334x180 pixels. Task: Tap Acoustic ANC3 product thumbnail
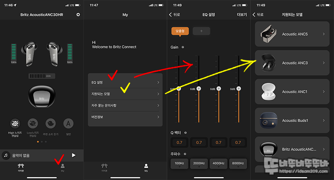[269, 62]
